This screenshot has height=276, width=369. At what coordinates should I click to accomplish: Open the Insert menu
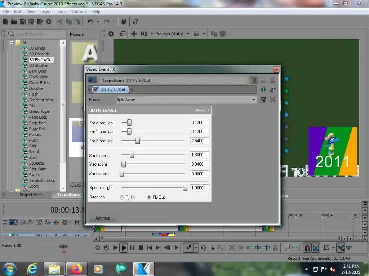point(45,11)
